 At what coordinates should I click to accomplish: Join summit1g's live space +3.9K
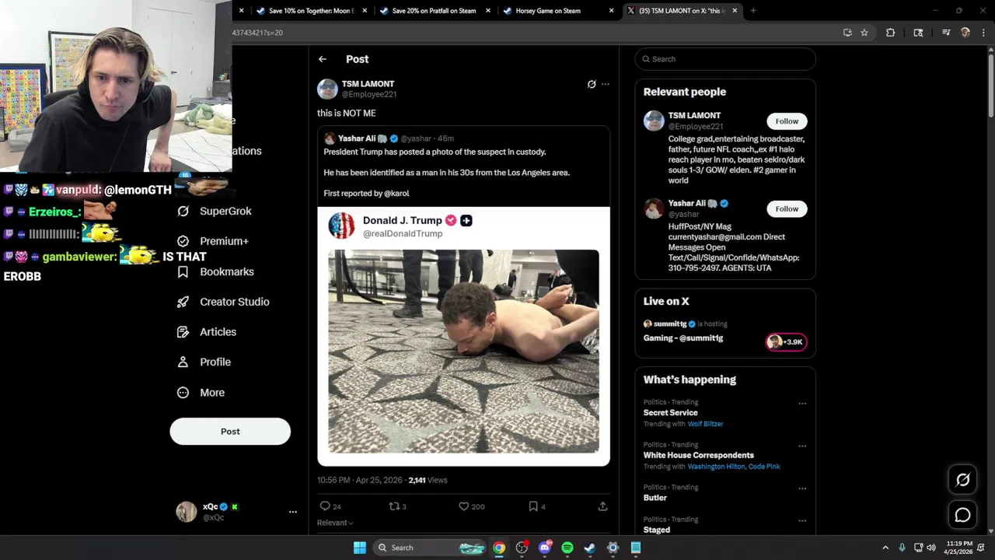(786, 341)
